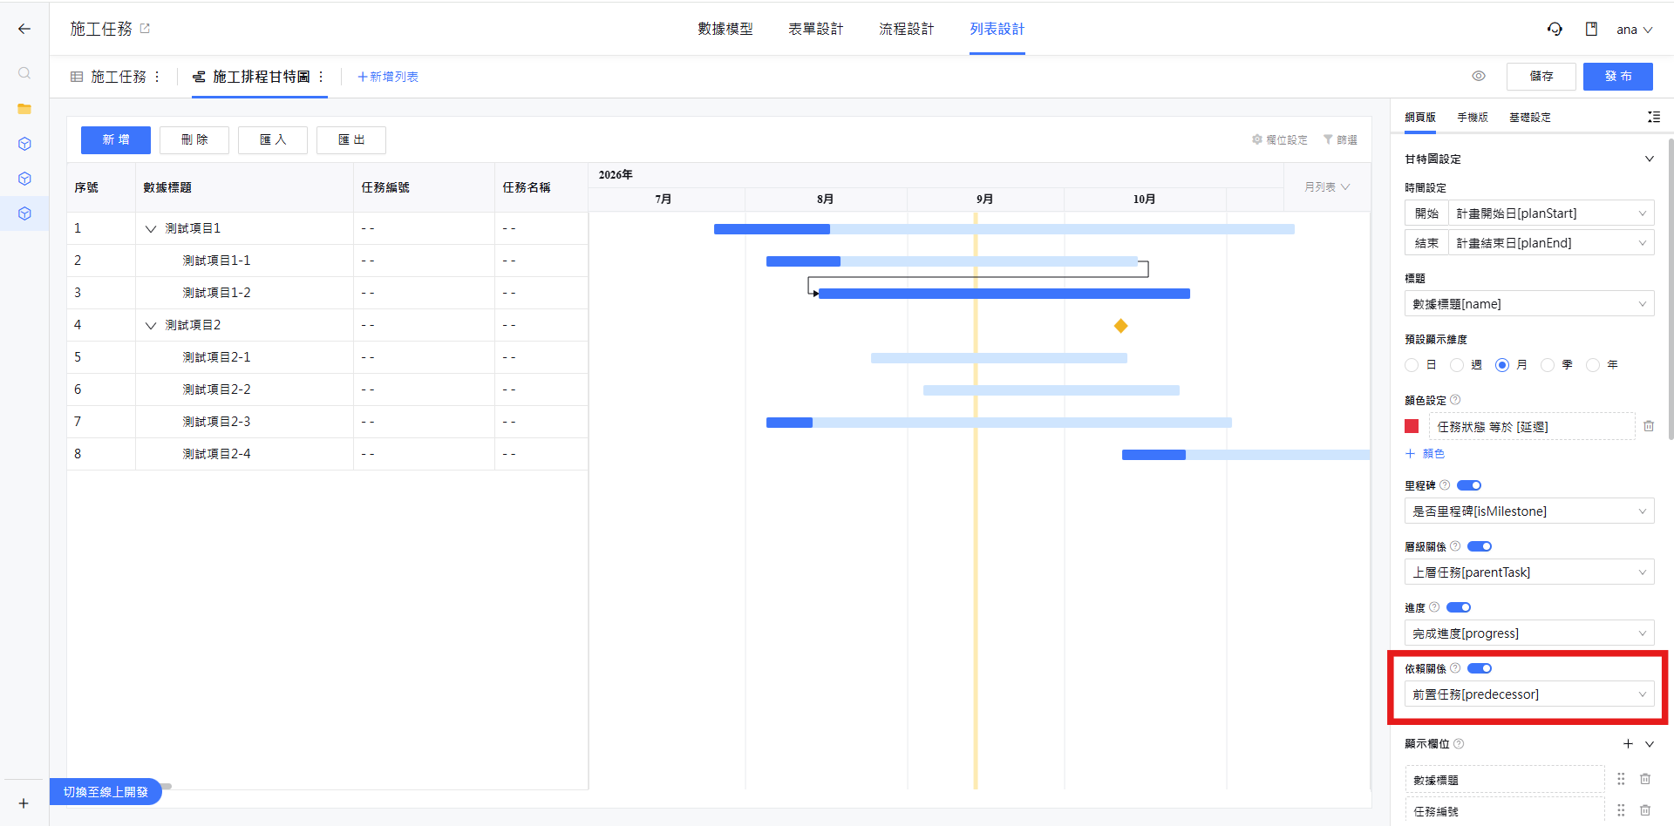
Task: Open the more menu beside 施工任務 list tab
Action: coord(157,77)
